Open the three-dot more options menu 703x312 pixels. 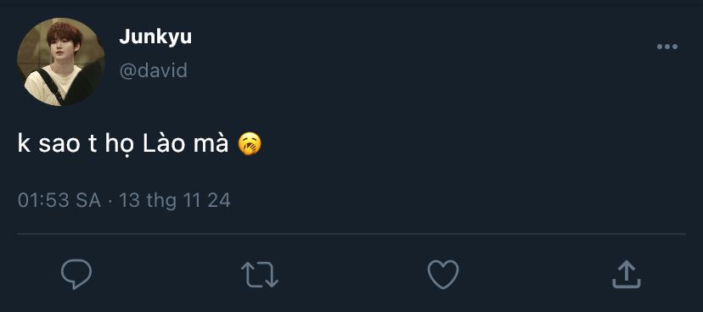[x=667, y=47]
